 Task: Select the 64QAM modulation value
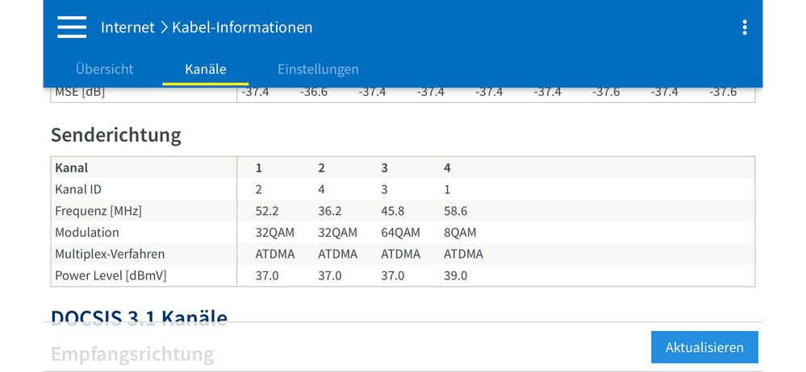401,233
